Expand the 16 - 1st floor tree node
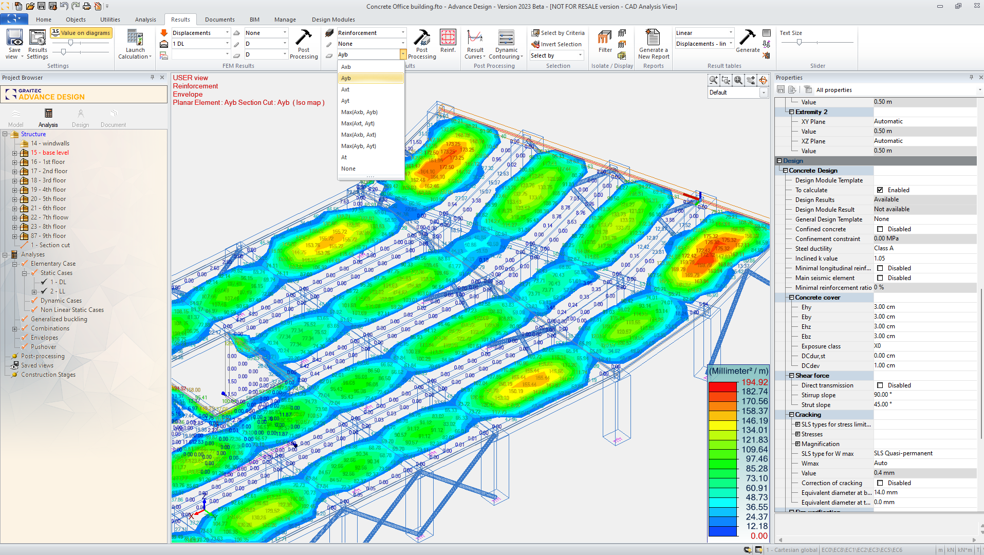This screenshot has width=984, height=555. (x=15, y=162)
